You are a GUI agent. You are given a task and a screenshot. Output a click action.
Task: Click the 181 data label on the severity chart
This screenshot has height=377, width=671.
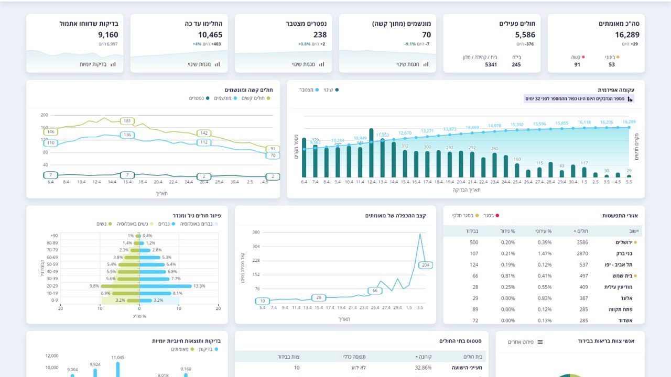coord(127,121)
